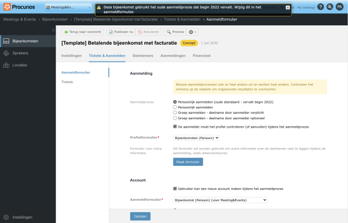Toggle profiel controleren tijdens aanmeldproces checkbox
This screenshot has width=348, height=223.
tap(175, 127)
